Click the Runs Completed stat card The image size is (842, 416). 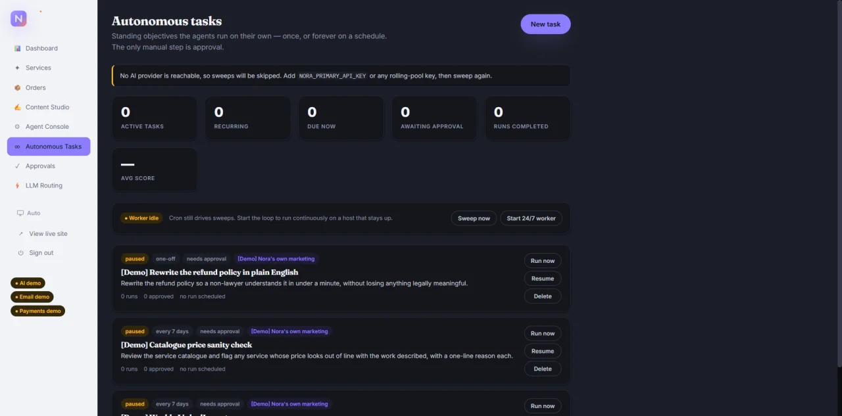point(528,118)
